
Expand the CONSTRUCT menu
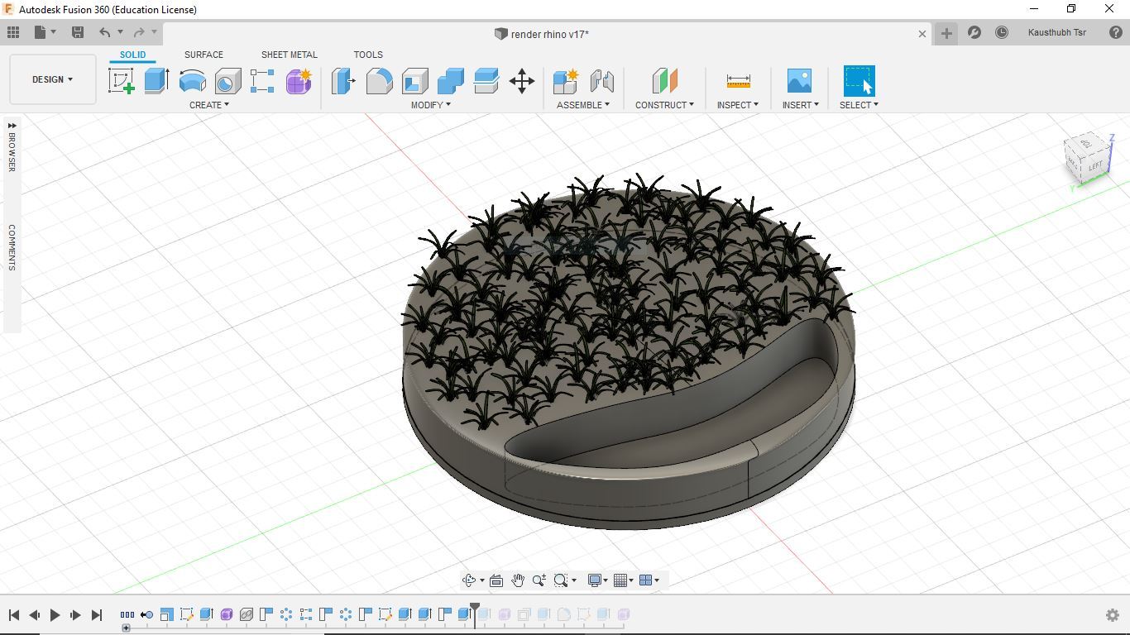(664, 105)
